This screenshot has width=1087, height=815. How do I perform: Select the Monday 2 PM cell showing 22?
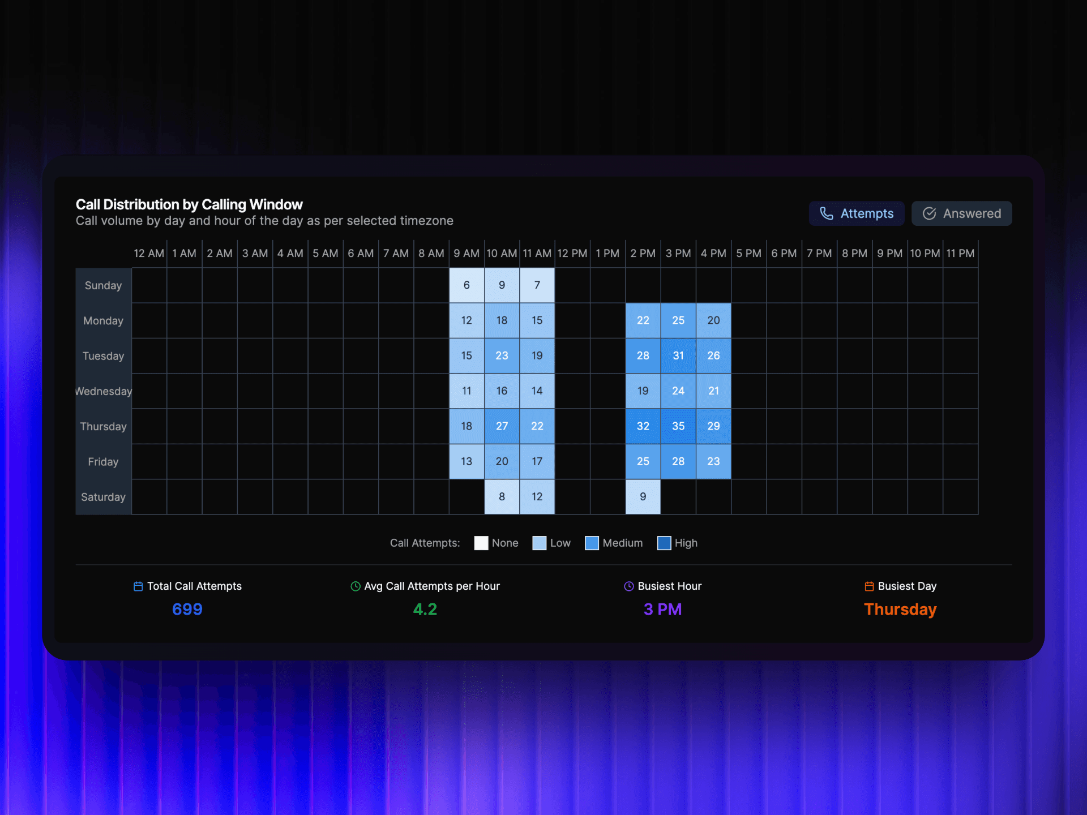(x=643, y=320)
